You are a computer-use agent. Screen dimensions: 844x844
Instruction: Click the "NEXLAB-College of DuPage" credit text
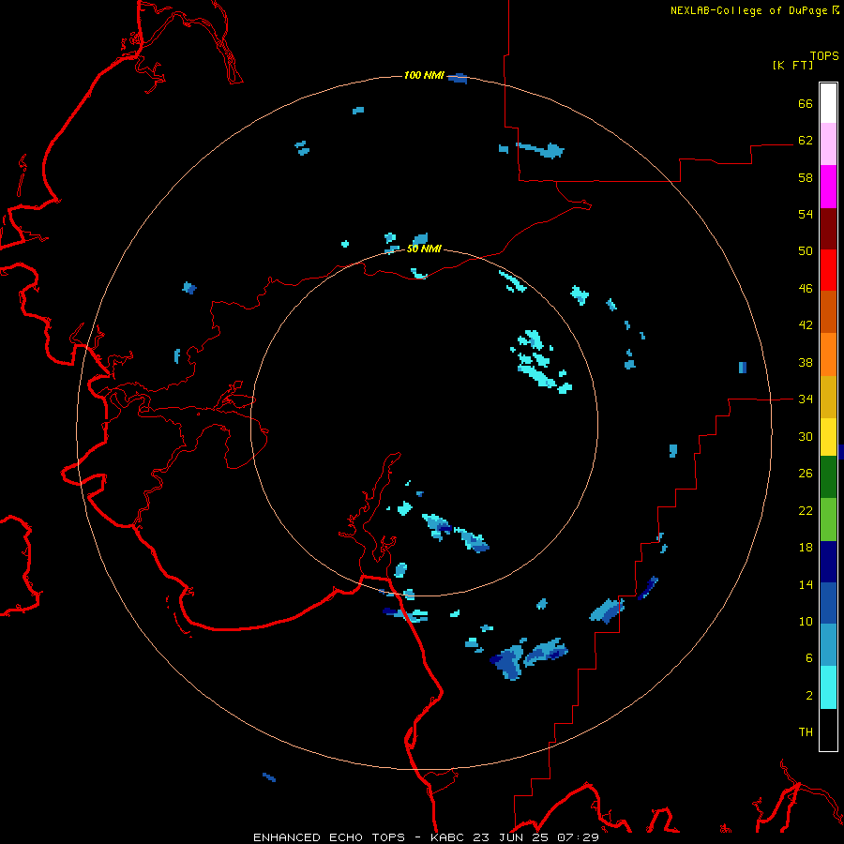pos(748,10)
